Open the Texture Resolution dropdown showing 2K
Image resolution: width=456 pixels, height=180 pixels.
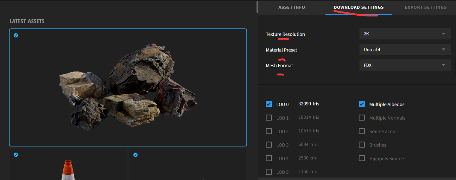[405, 34]
